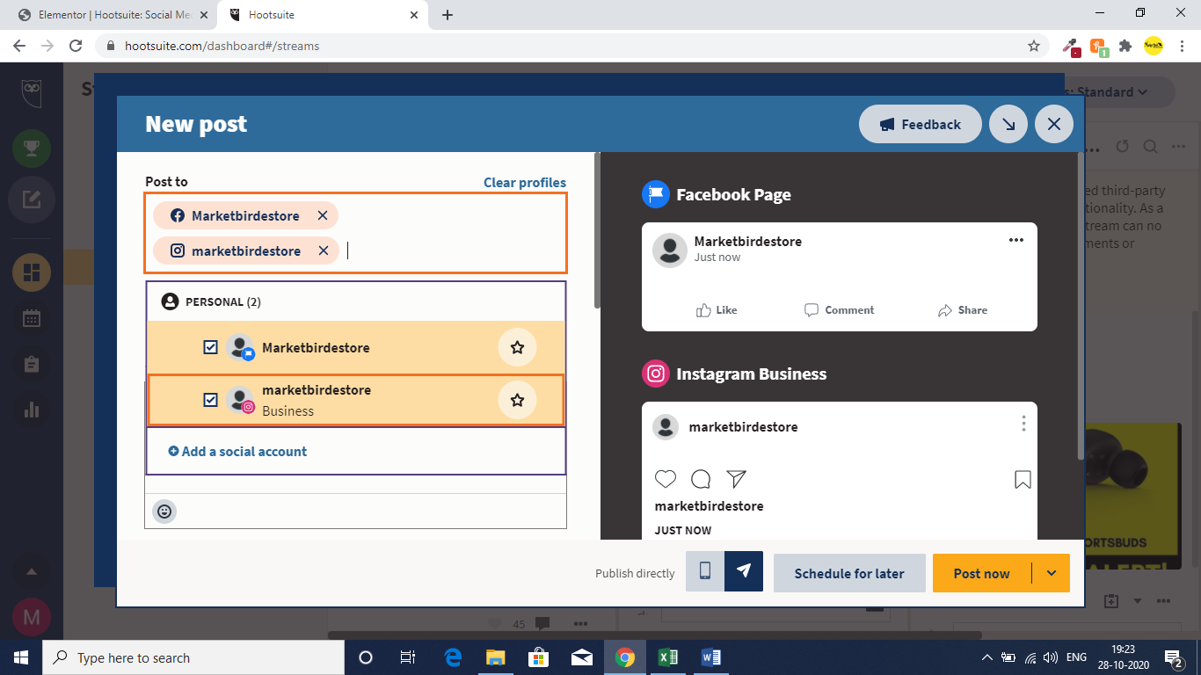This screenshot has height=675, width=1201.
Task: Click Add a social account link
Action: pyautogui.click(x=237, y=452)
